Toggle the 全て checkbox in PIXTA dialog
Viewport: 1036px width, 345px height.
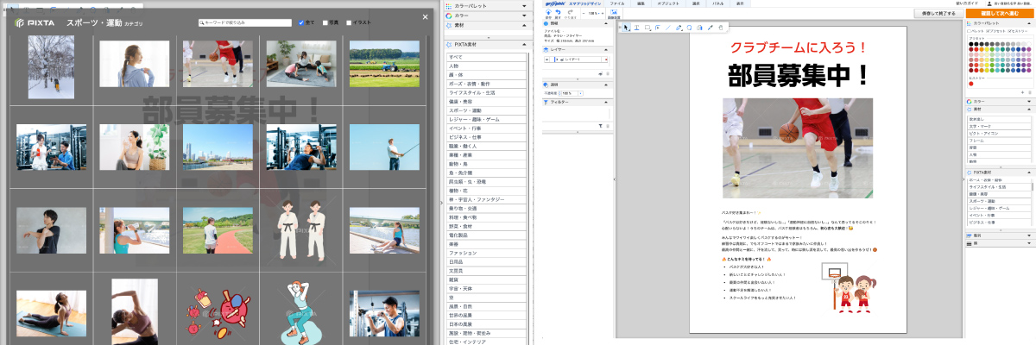tap(300, 22)
